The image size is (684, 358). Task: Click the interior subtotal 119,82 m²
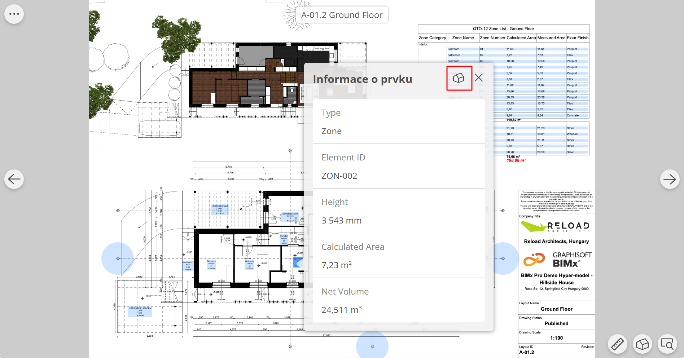point(514,120)
